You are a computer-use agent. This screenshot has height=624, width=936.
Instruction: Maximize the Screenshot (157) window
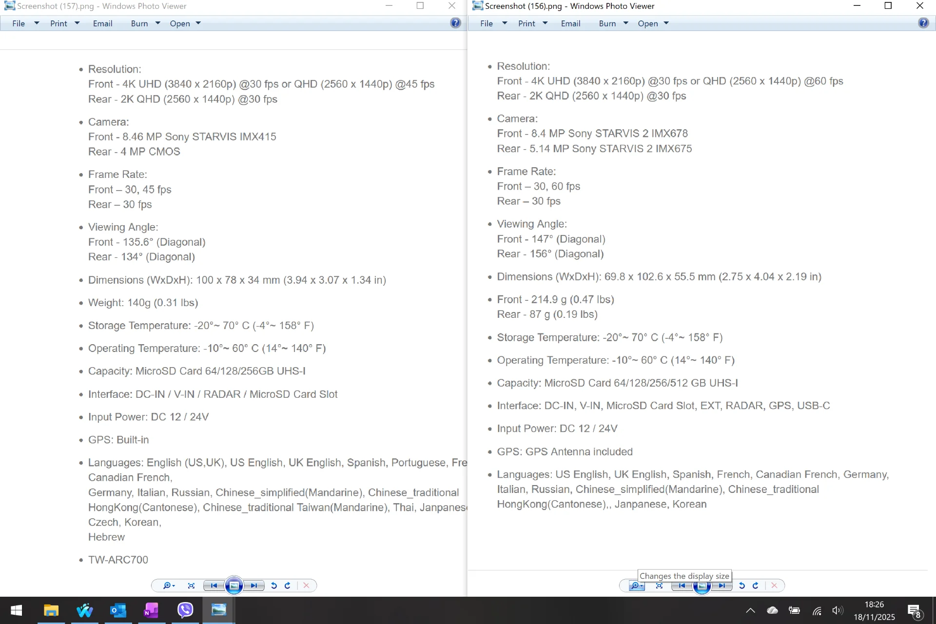click(x=420, y=6)
